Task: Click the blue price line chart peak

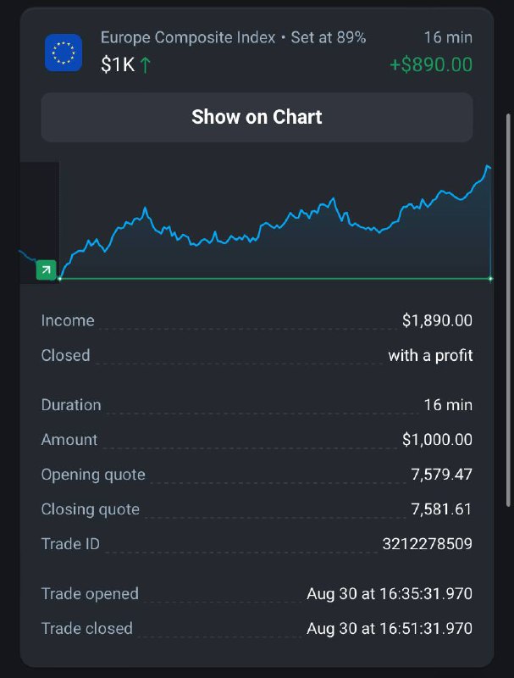Action: tap(488, 166)
